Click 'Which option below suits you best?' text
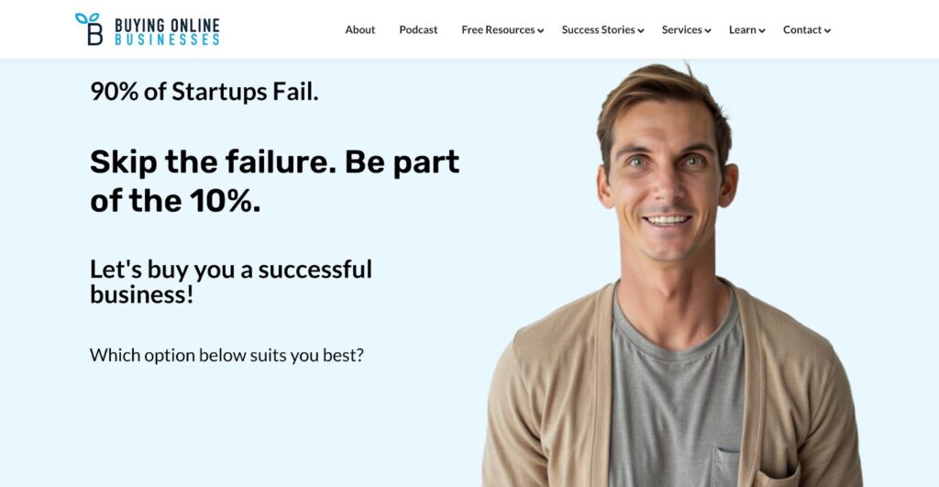 click(x=227, y=355)
